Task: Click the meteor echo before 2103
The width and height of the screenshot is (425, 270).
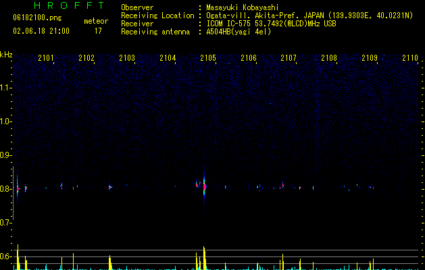Action: [x=109, y=187]
